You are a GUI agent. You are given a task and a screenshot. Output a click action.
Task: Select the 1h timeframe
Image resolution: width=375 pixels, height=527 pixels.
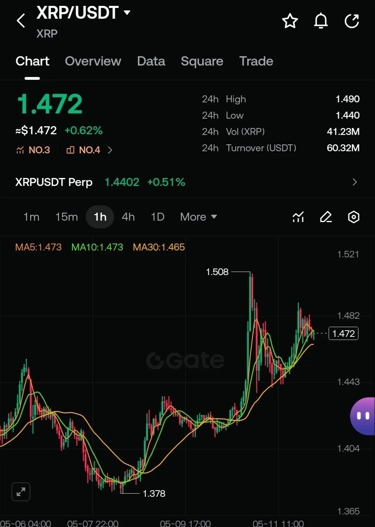coord(100,217)
